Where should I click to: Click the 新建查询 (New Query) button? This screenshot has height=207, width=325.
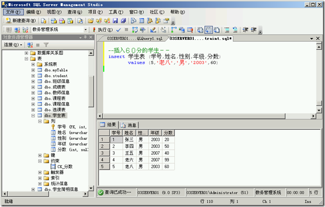[21, 20]
